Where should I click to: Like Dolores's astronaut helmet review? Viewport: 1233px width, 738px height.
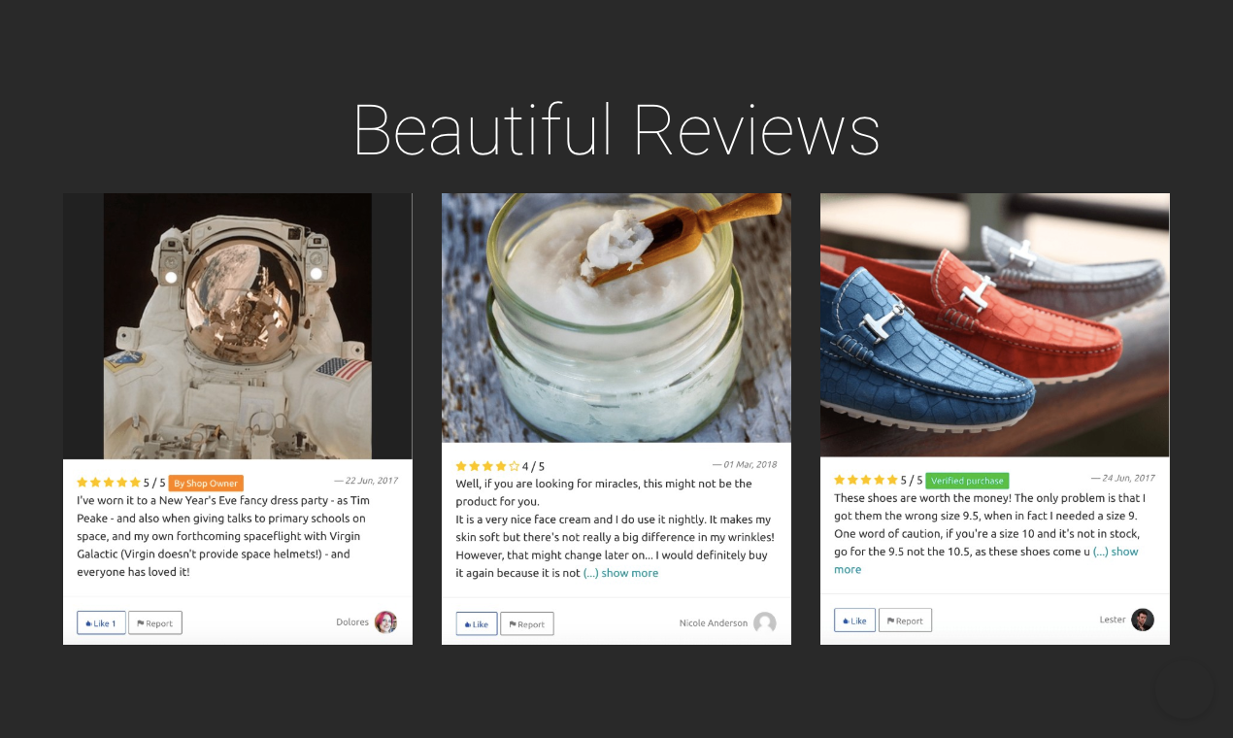pyautogui.click(x=101, y=622)
